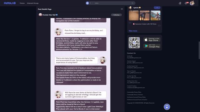Click Awesome Creator with 1M Views badge
Image resolution: width=200 pixels, height=112 pixels.
pos(144,24)
